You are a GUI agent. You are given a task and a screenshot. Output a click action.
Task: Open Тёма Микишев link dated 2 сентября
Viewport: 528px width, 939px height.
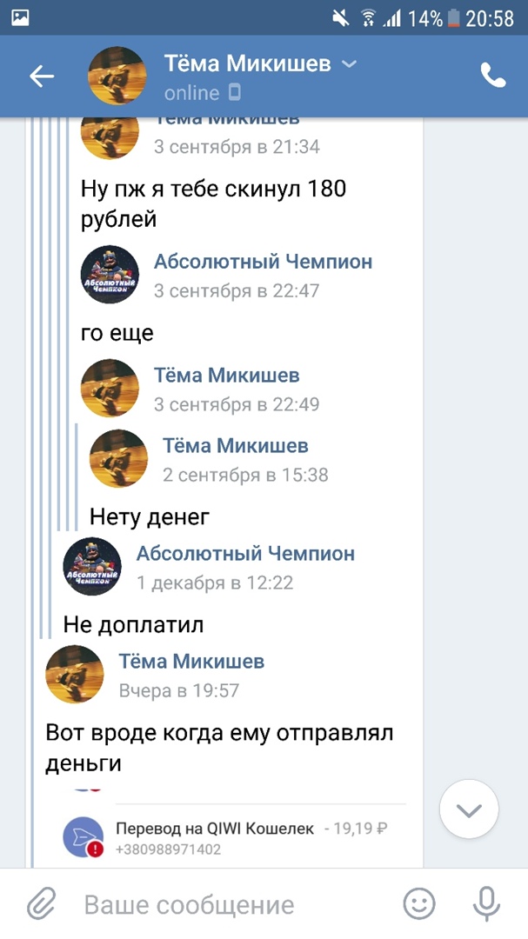pyautogui.click(x=235, y=446)
